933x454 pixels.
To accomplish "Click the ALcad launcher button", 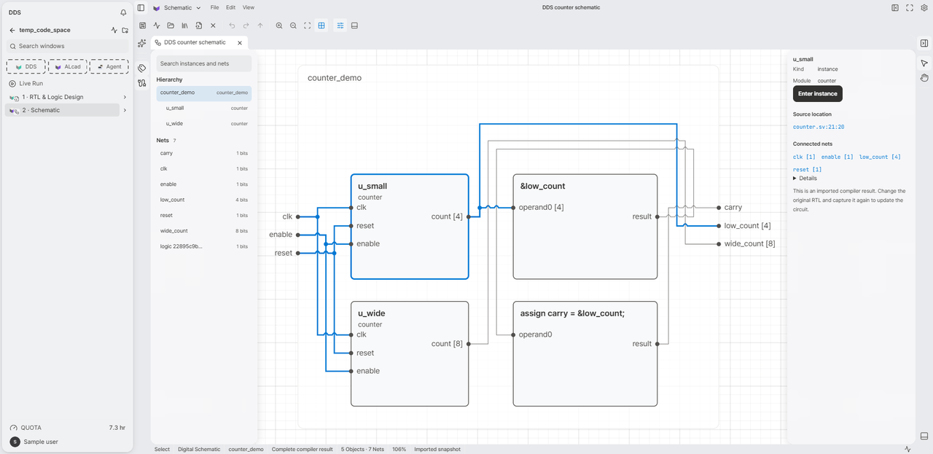I will pos(68,67).
